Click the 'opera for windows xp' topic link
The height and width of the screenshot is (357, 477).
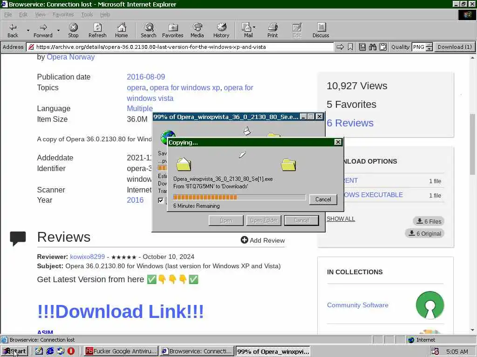[184, 87]
